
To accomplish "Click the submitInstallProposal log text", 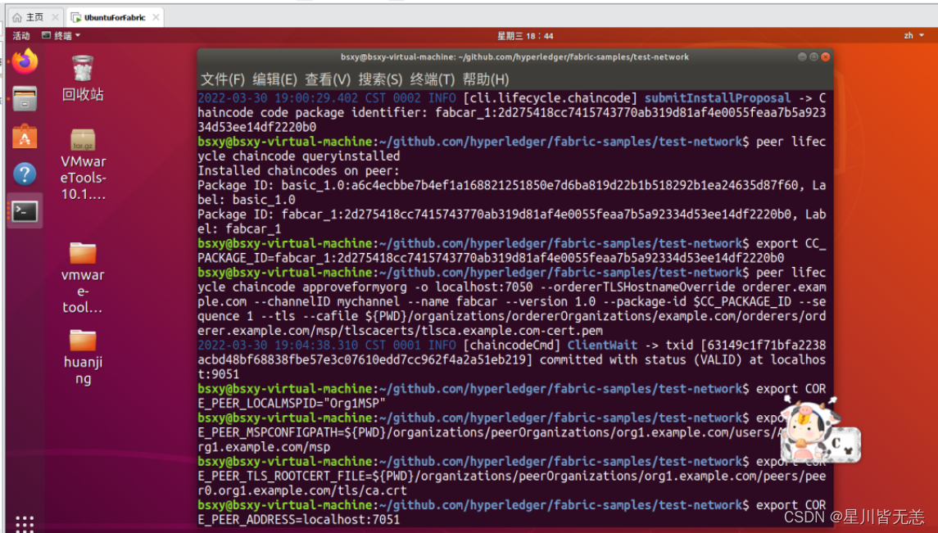I will pos(718,98).
